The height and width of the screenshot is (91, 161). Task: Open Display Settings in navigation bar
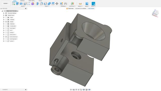point(84,90)
